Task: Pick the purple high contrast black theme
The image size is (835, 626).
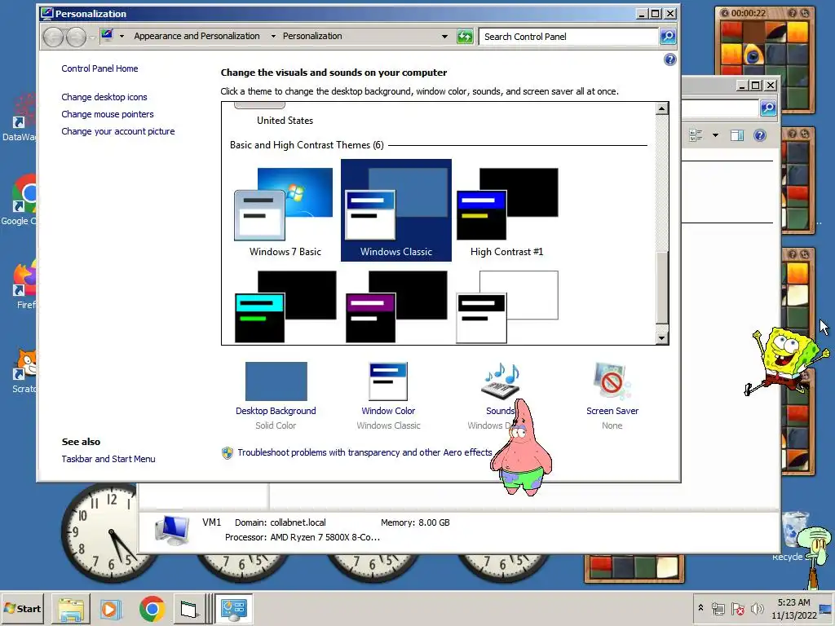Action: click(396, 306)
